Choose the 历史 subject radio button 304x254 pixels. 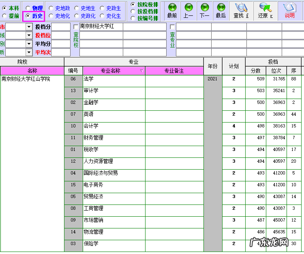coord(28,16)
